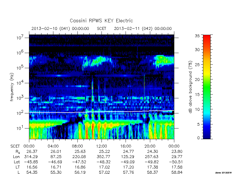
Task: Click the 12:00 time tick label
Action: 101,146
